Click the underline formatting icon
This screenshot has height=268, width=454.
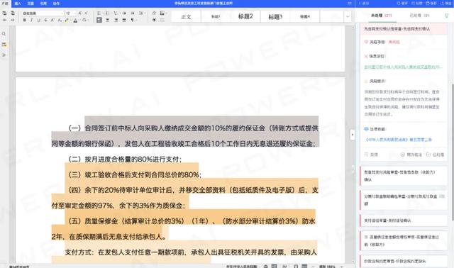point(38,21)
